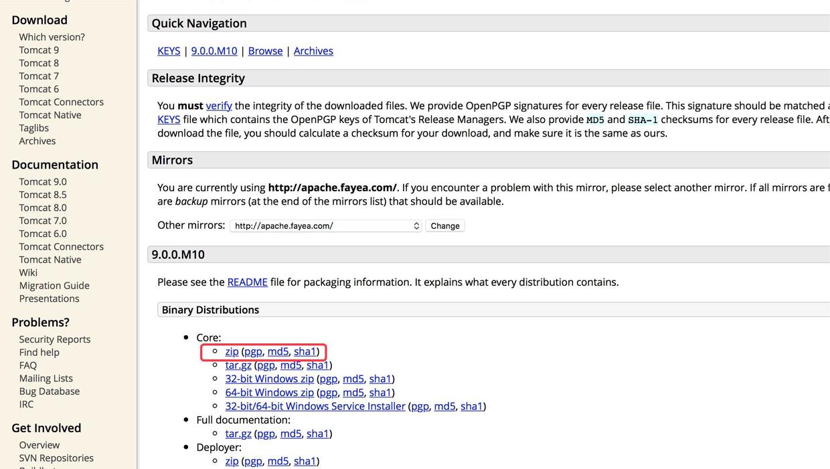Click the Change mirror button

(445, 226)
